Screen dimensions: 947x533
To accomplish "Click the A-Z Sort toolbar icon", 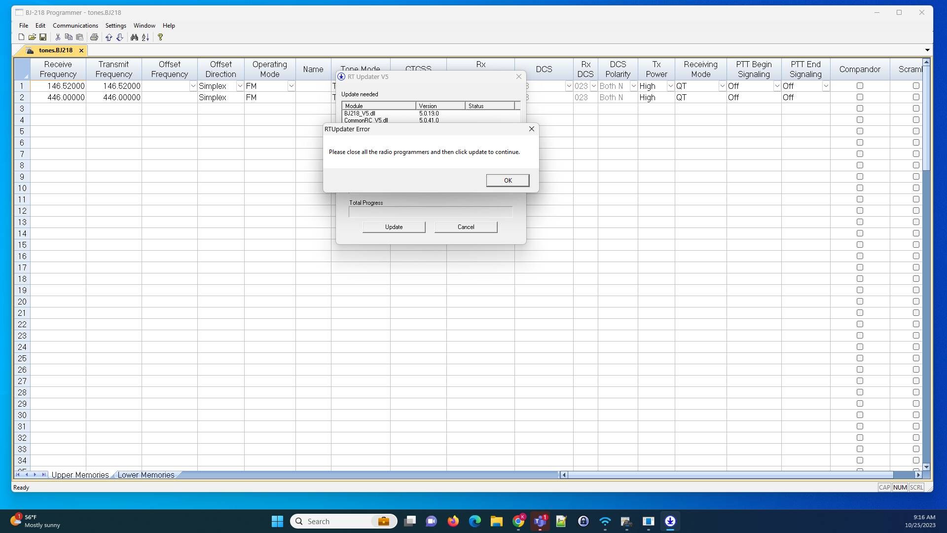I will tap(146, 37).
